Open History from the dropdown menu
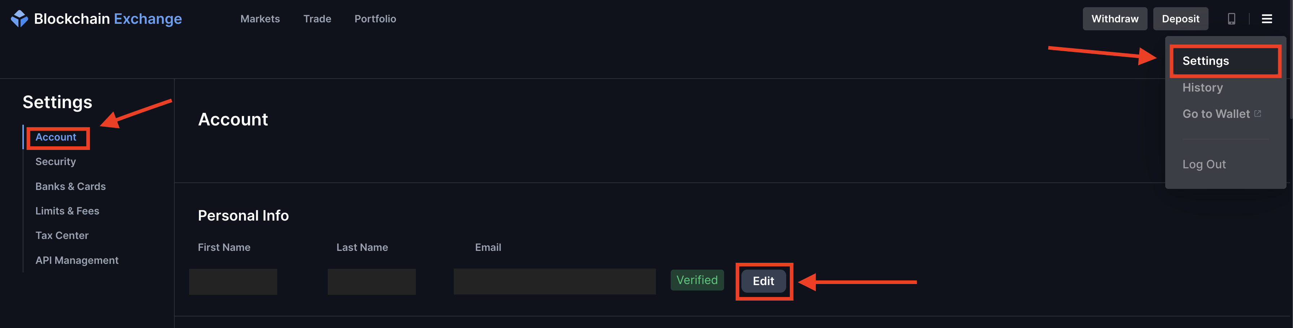This screenshot has height=328, width=1293. click(x=1202, y=87)
